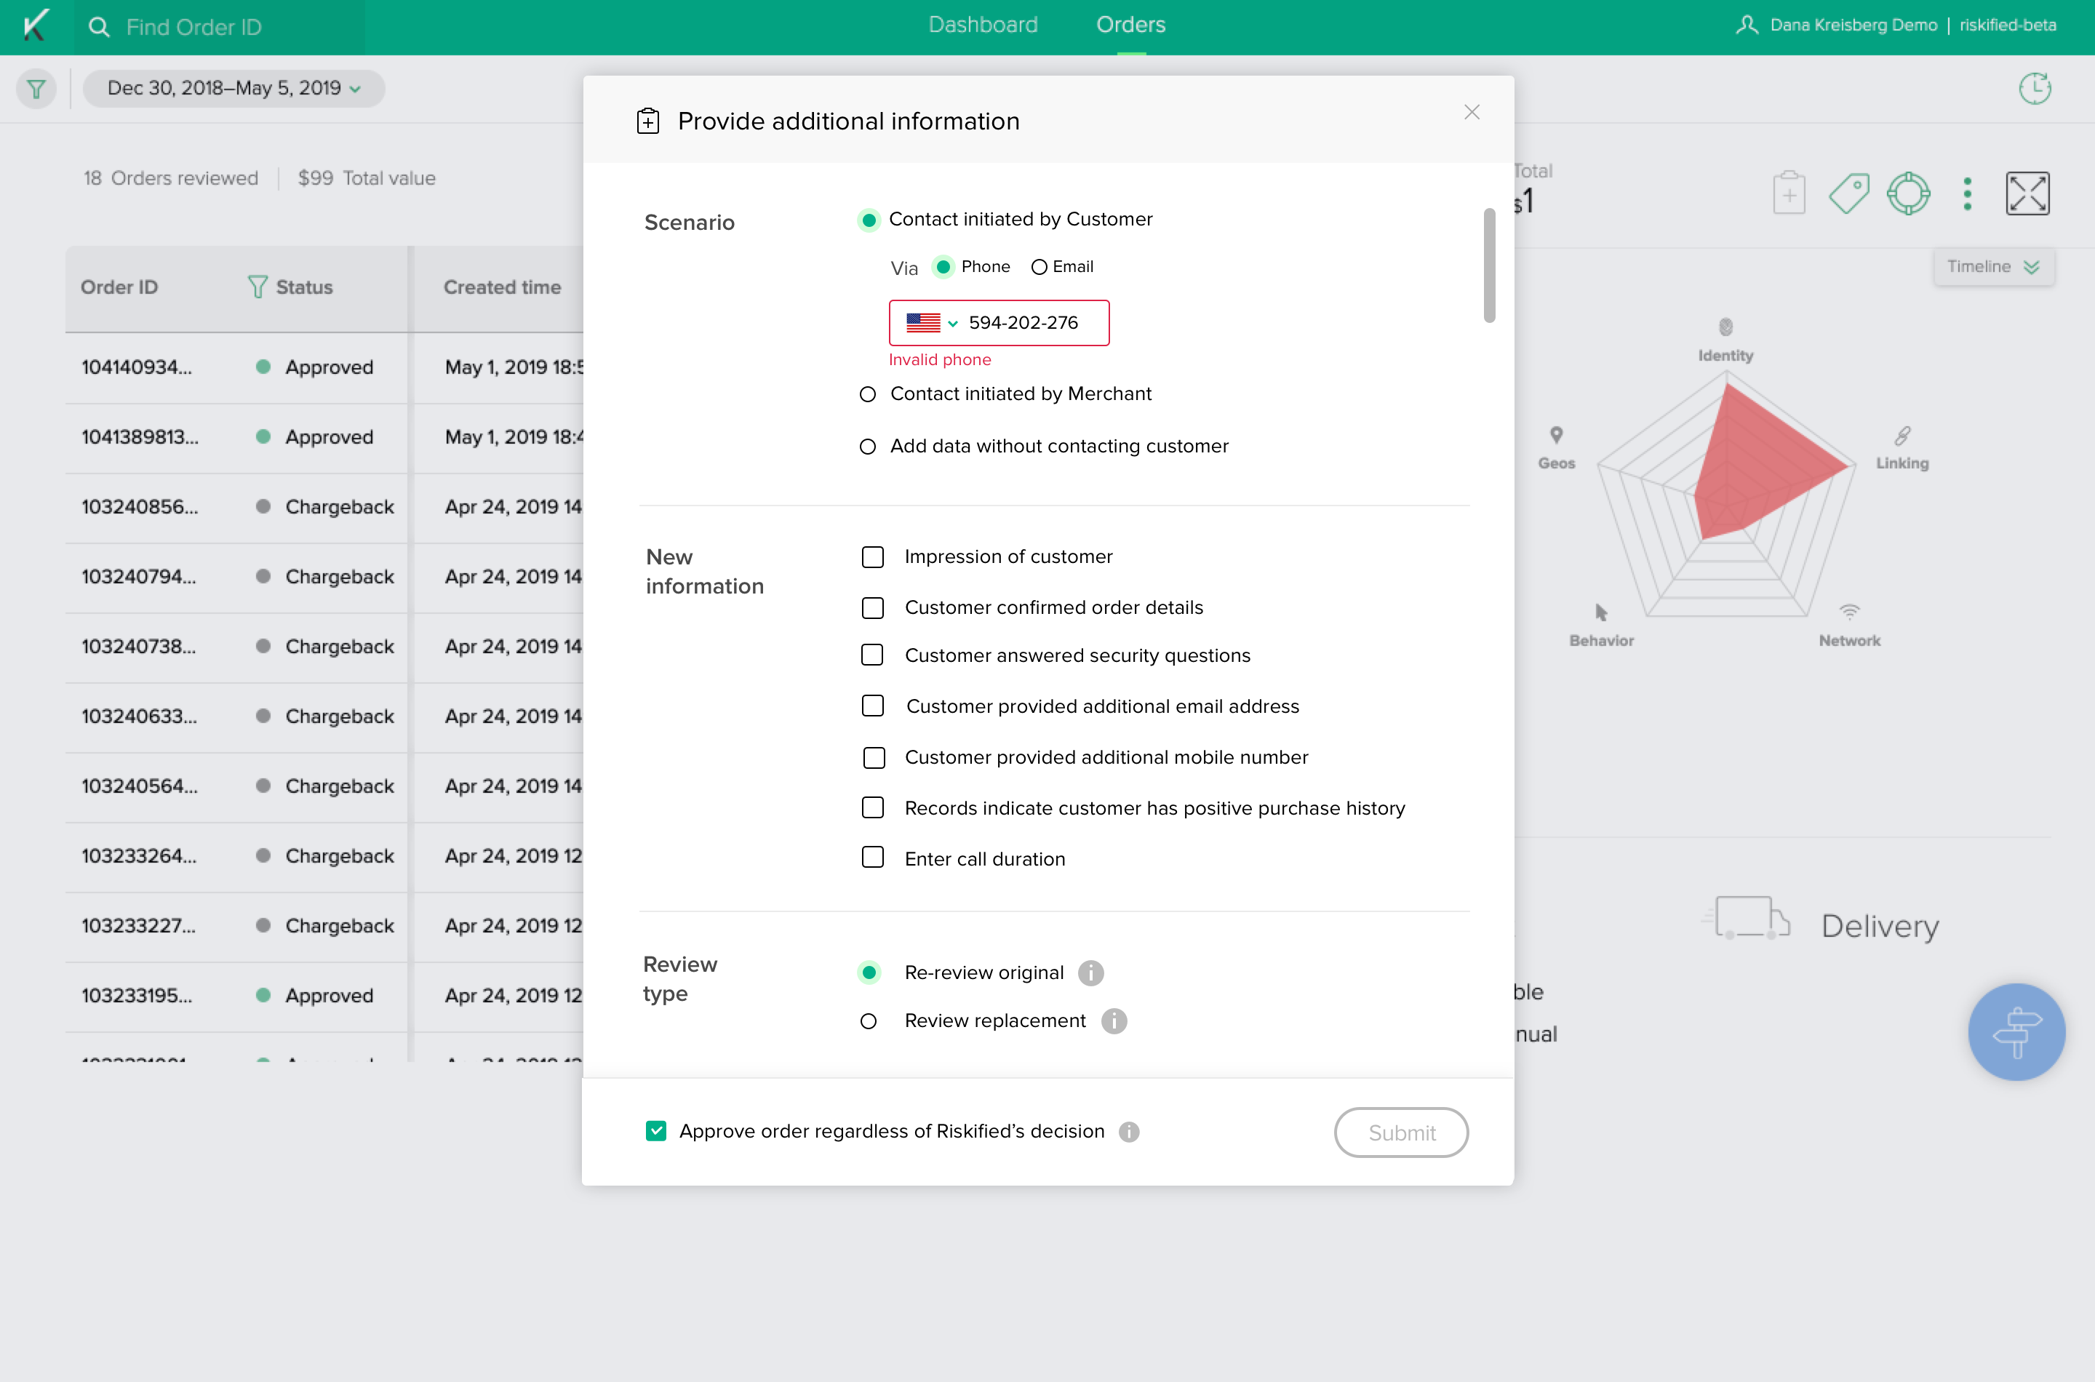Open order 103240856...
2095x1382 pixels.
pyautogui.click(x=139, y=507)
